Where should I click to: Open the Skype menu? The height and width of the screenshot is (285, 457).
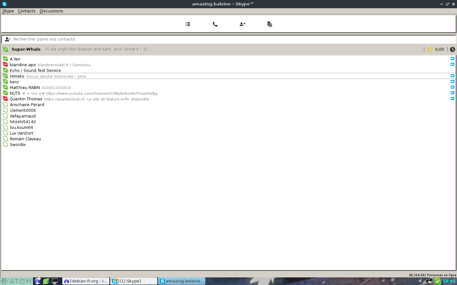click(x=8, y=11)
